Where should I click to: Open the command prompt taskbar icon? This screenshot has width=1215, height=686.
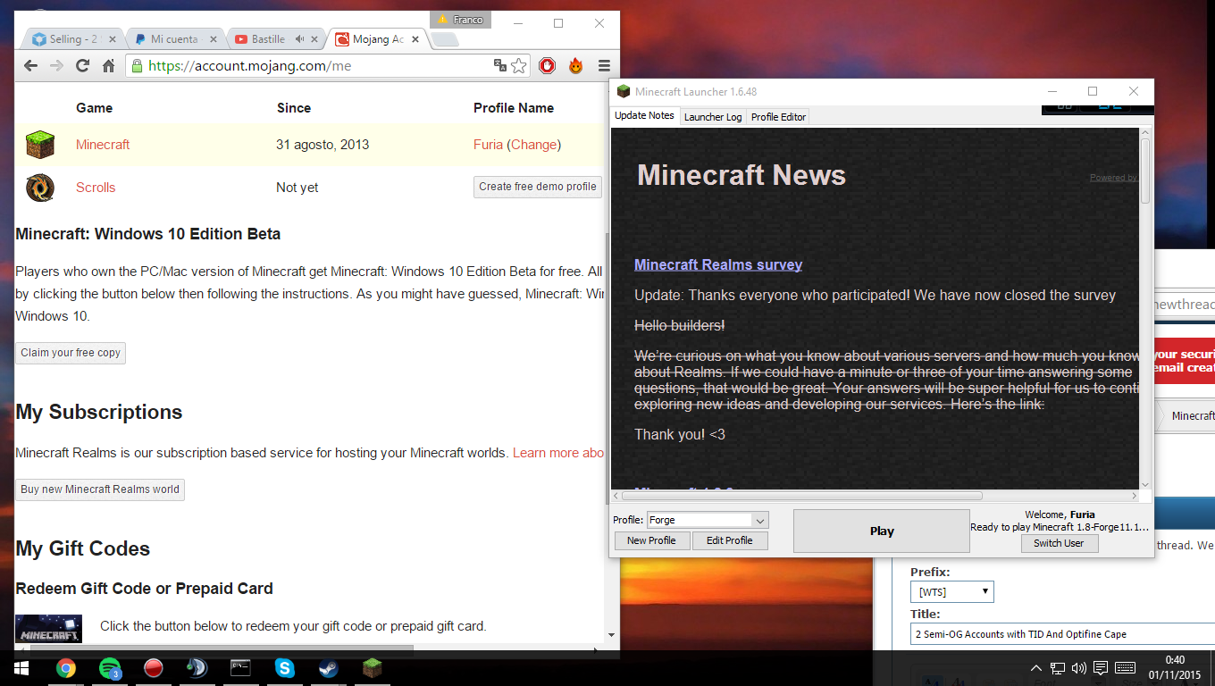[240, 667]
